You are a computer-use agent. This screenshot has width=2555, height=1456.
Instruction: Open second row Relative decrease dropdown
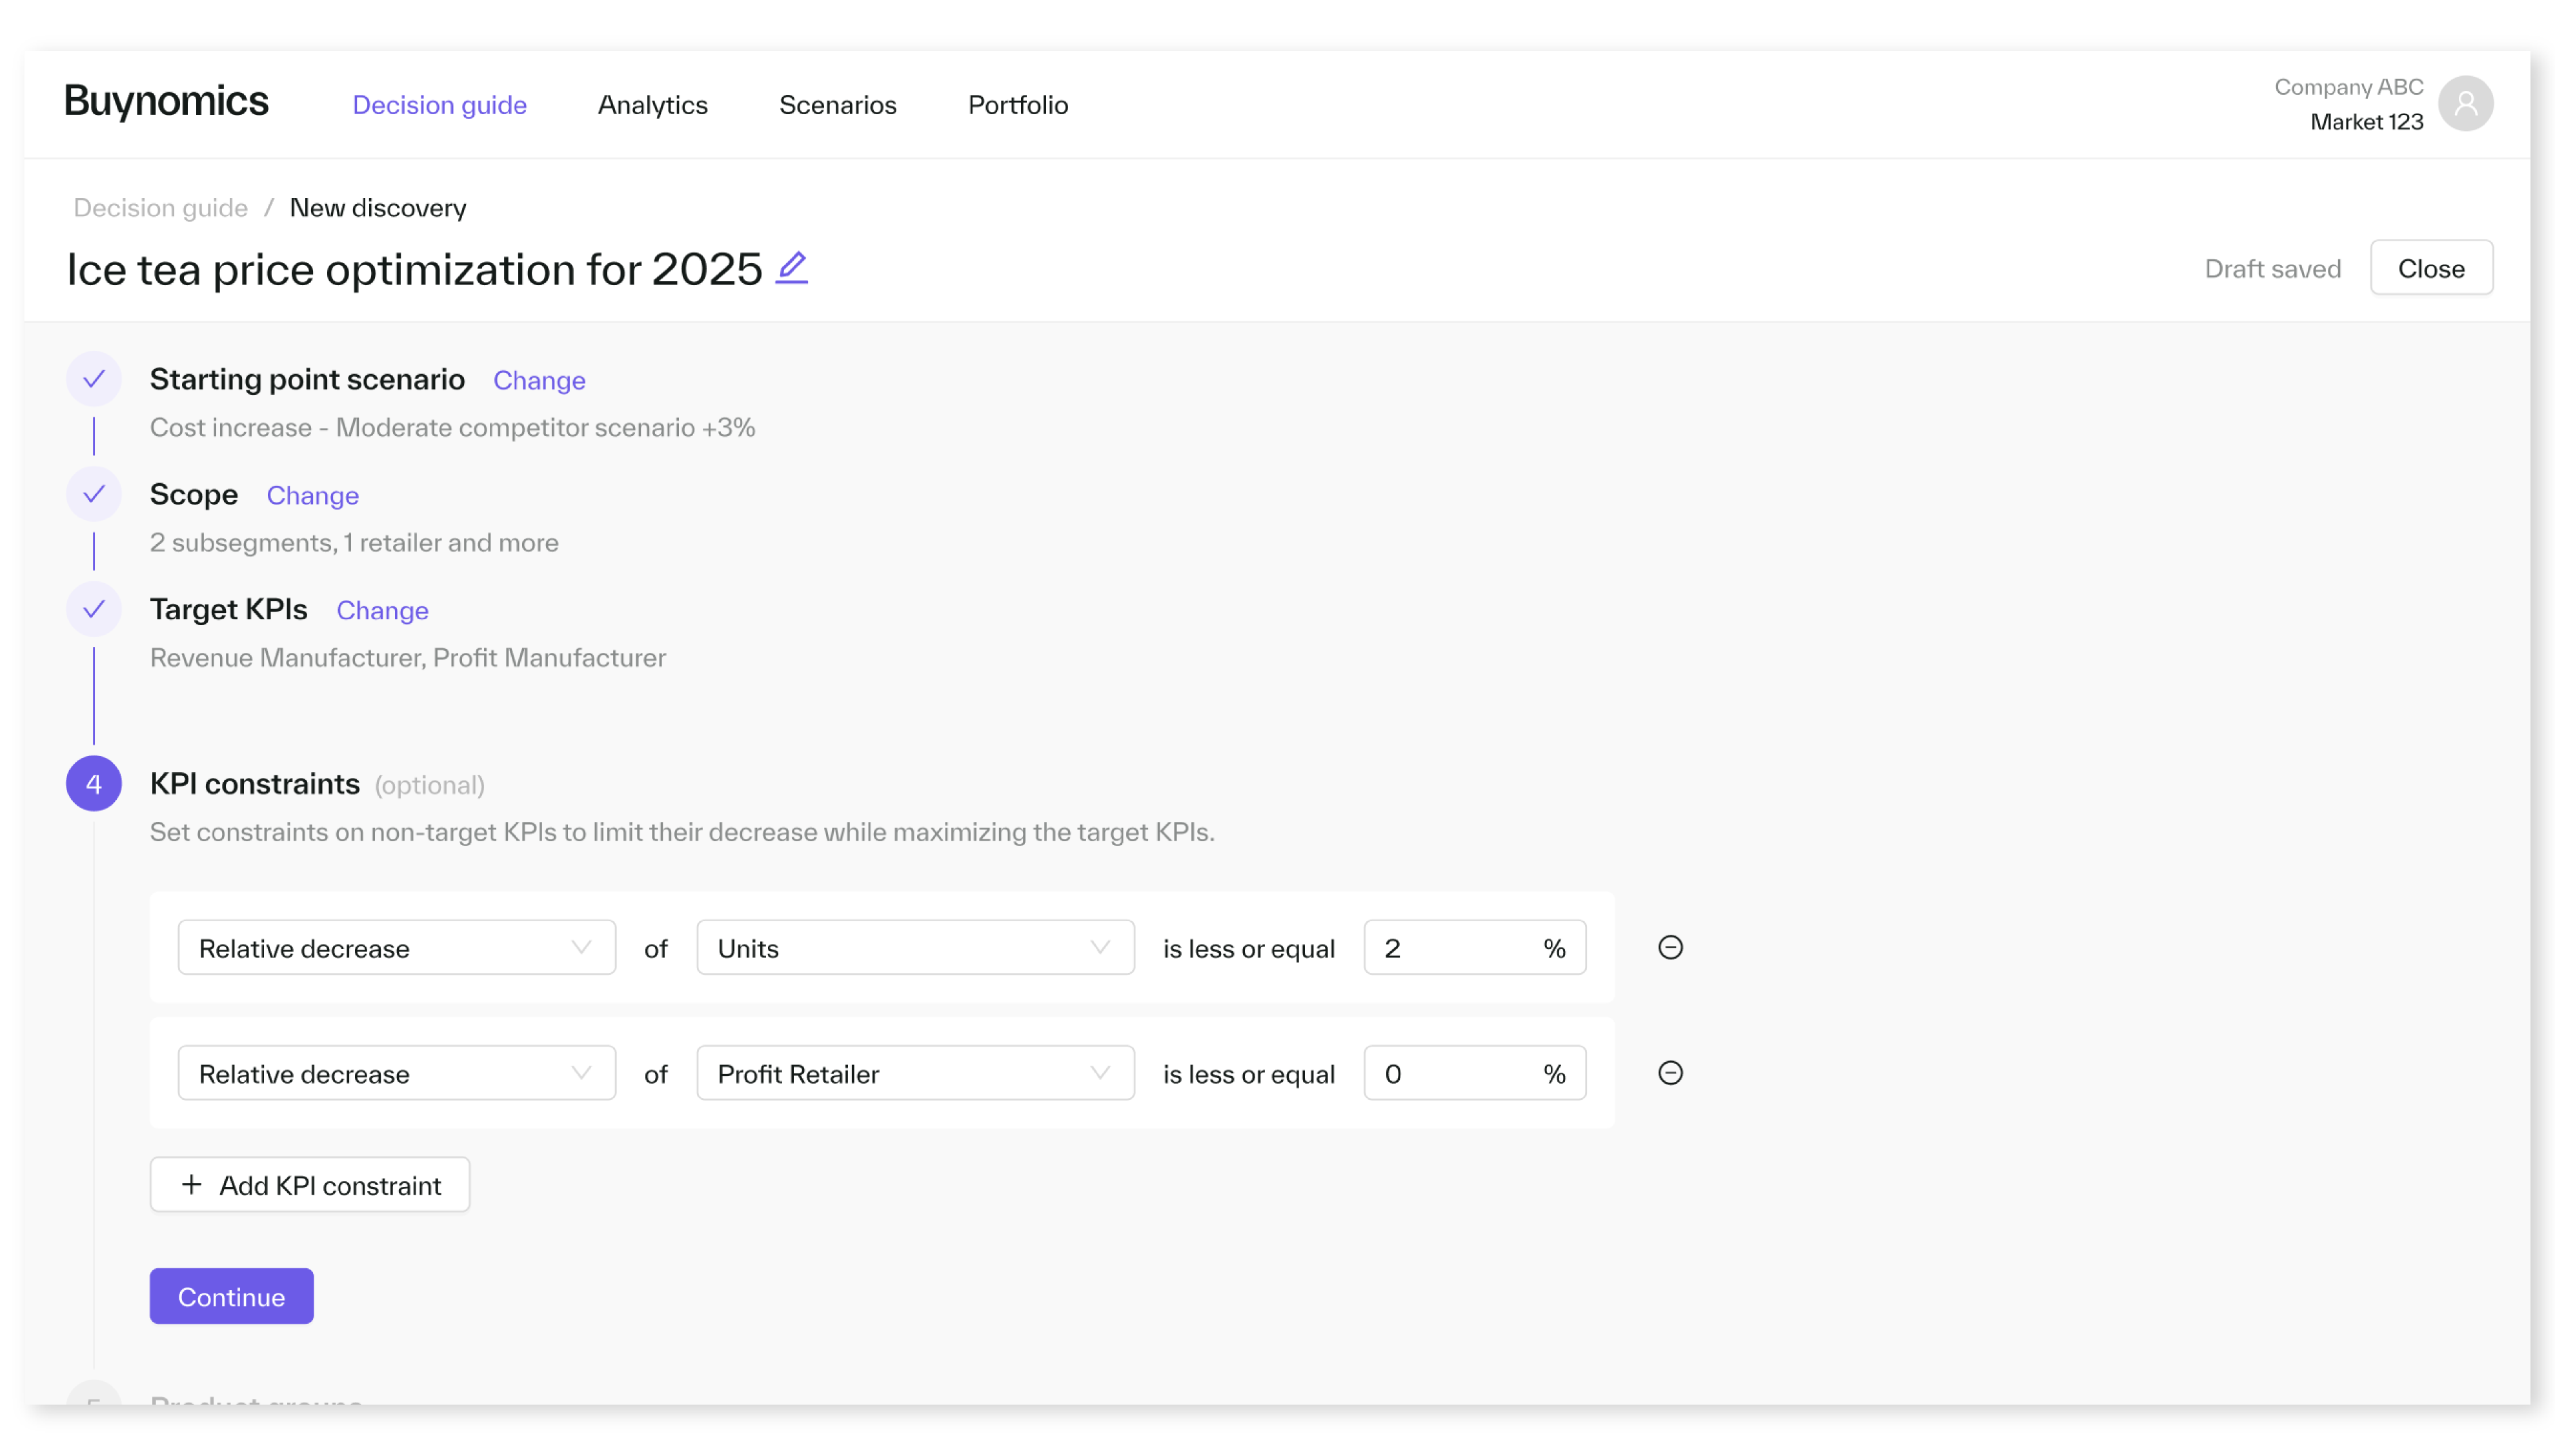click(x=396, y=1073)
